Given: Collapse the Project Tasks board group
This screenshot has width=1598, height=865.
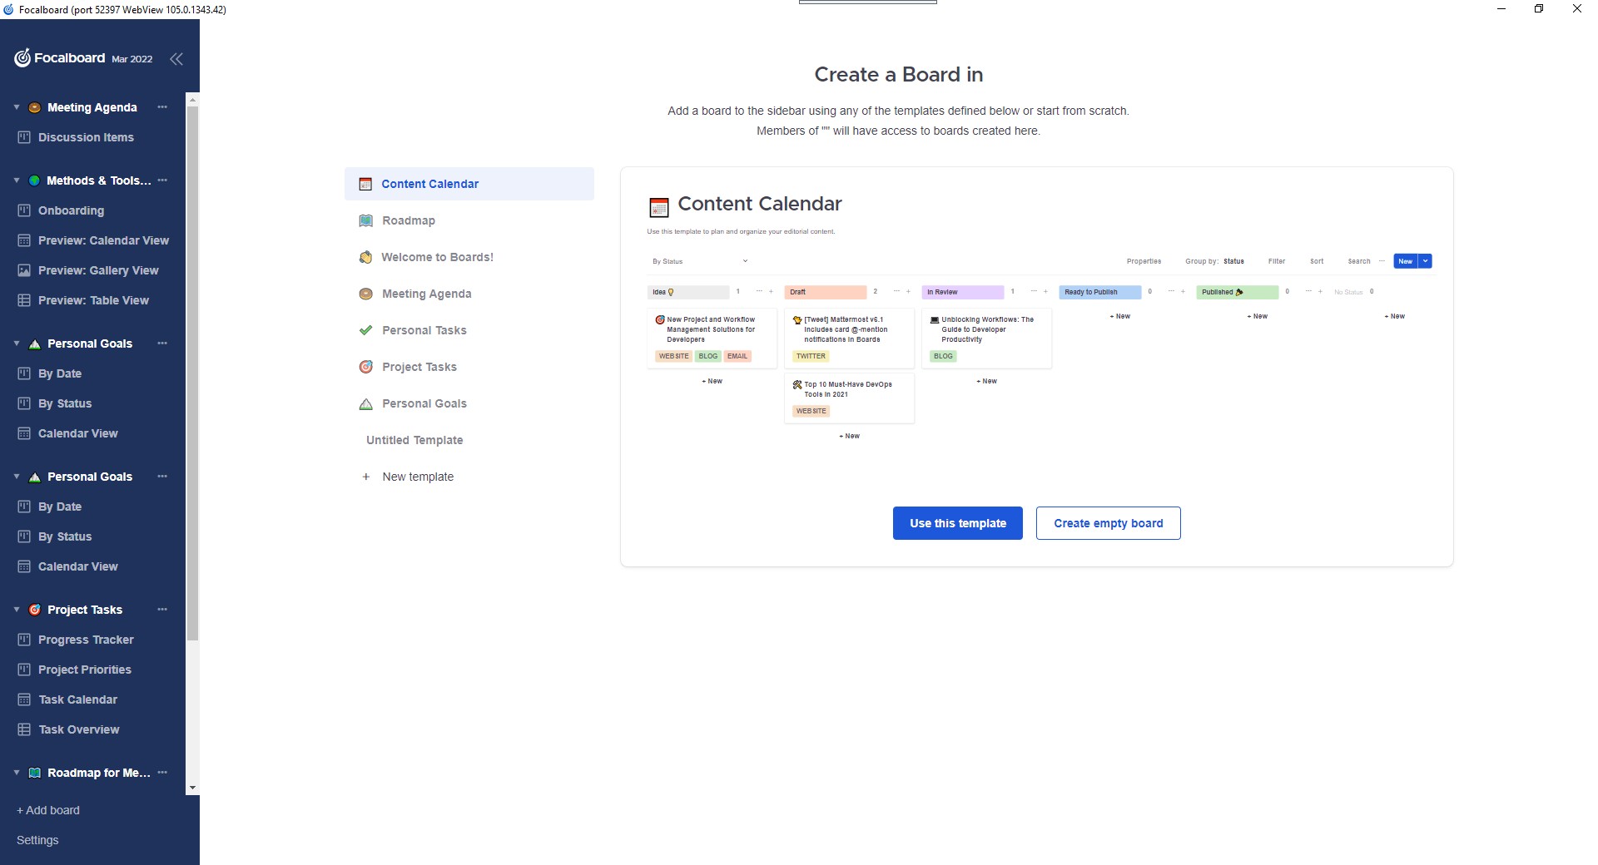Looking at the screenshot, I should point(15,610).
